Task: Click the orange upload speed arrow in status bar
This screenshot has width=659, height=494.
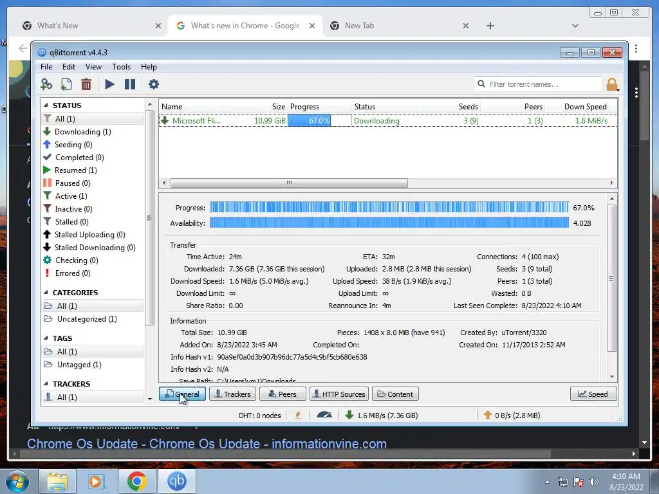Action: (488, 416)
